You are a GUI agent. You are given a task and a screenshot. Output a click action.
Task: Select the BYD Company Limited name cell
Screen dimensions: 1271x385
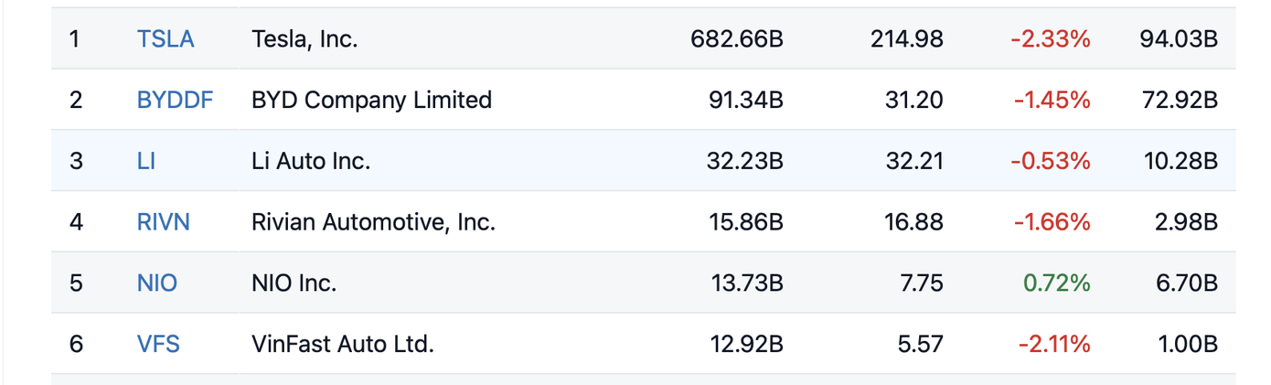[x=371, y=100]
